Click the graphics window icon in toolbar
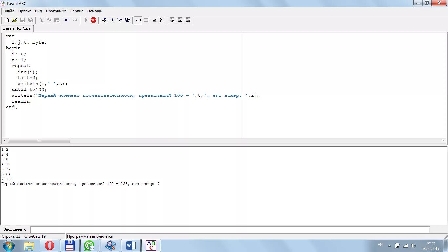 click(x=146, y=20)
